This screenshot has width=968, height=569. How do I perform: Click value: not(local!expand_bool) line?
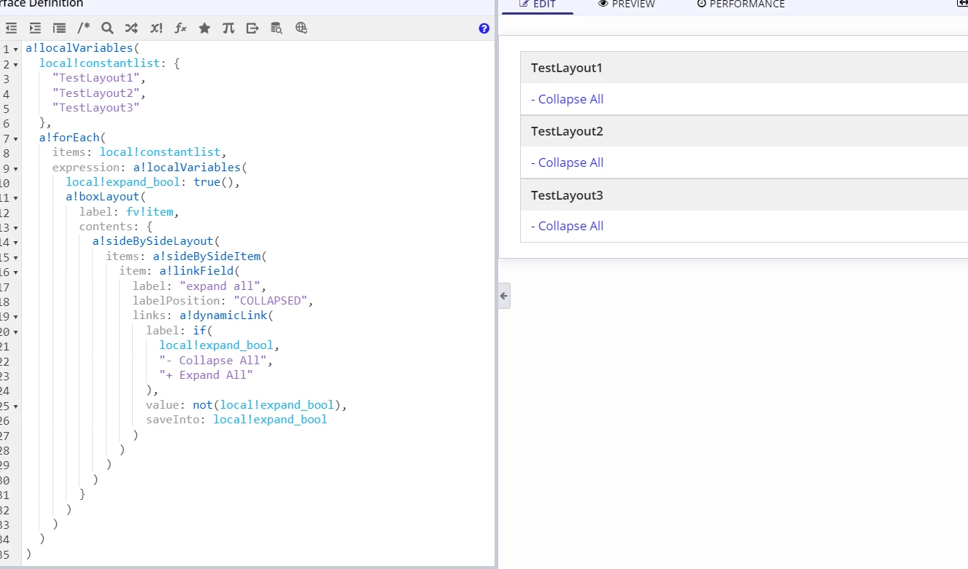point(247,405)
